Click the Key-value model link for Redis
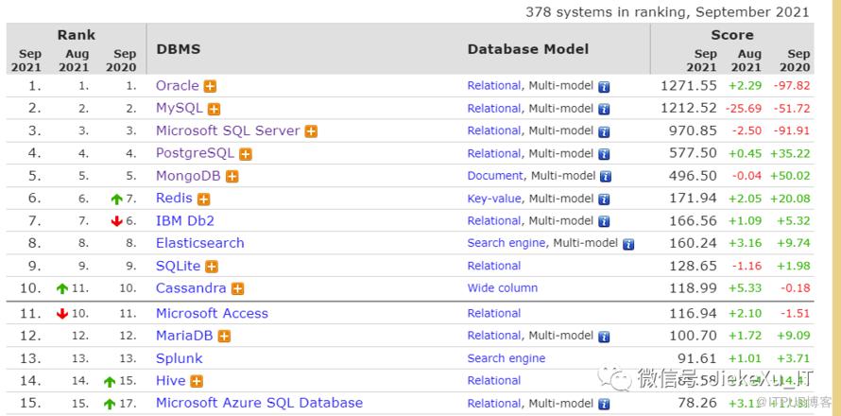Image resolution: width=841 pixels, height=416 pixels. (495, 199)
